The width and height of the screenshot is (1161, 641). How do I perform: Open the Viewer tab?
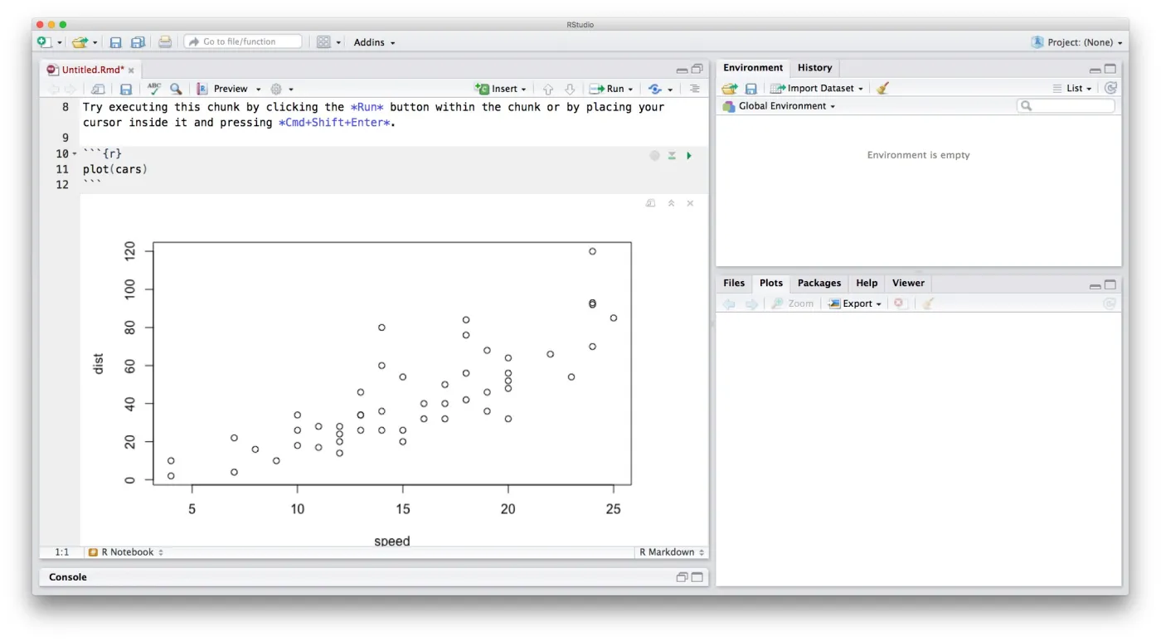point(908,283)
